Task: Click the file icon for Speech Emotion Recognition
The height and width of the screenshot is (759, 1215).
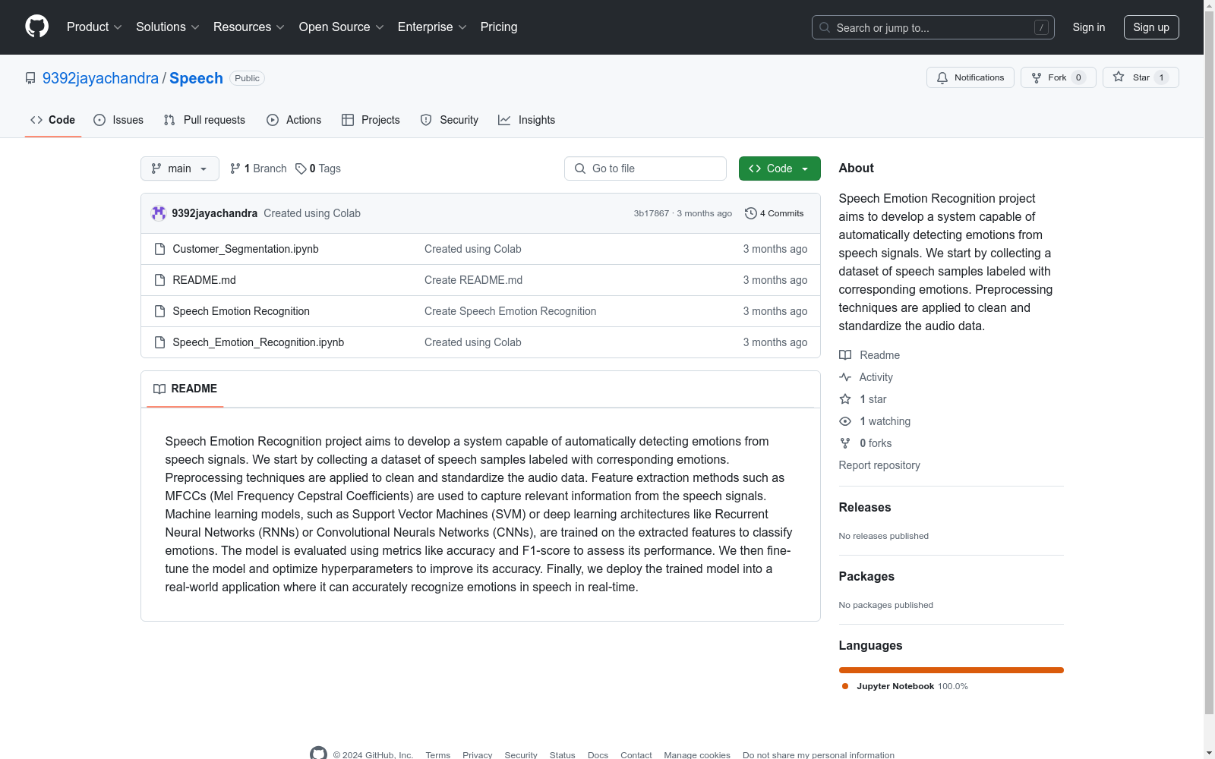Action: pos(159,311)
